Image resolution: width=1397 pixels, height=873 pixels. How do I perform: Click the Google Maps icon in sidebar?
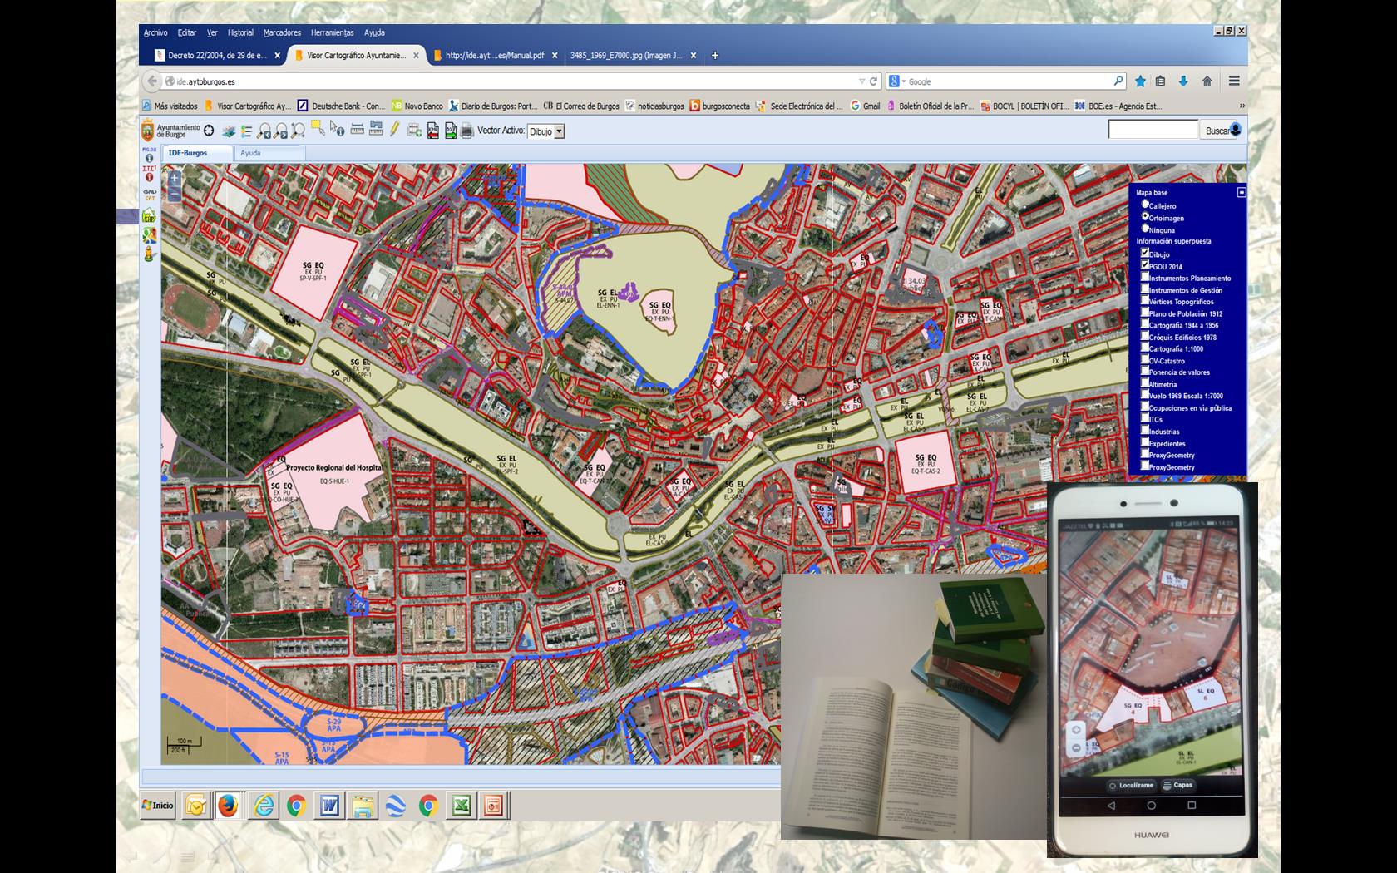(x=150, y=234)
